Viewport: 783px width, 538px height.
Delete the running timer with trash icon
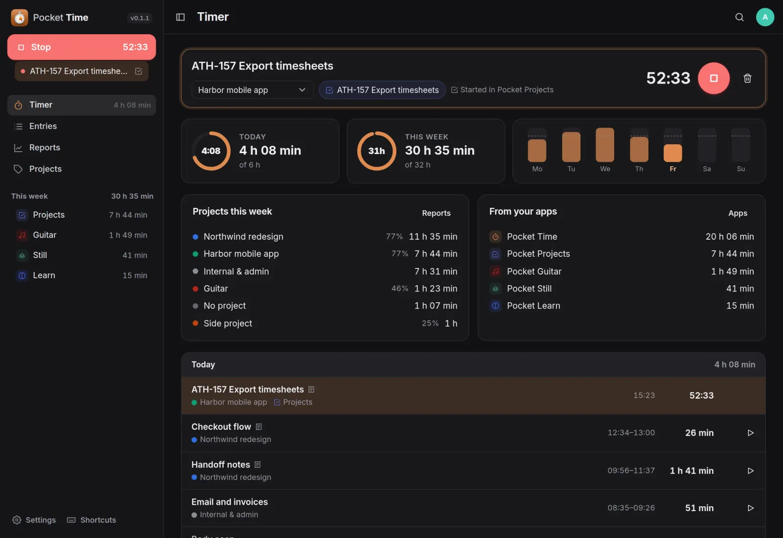click(747, 78)
